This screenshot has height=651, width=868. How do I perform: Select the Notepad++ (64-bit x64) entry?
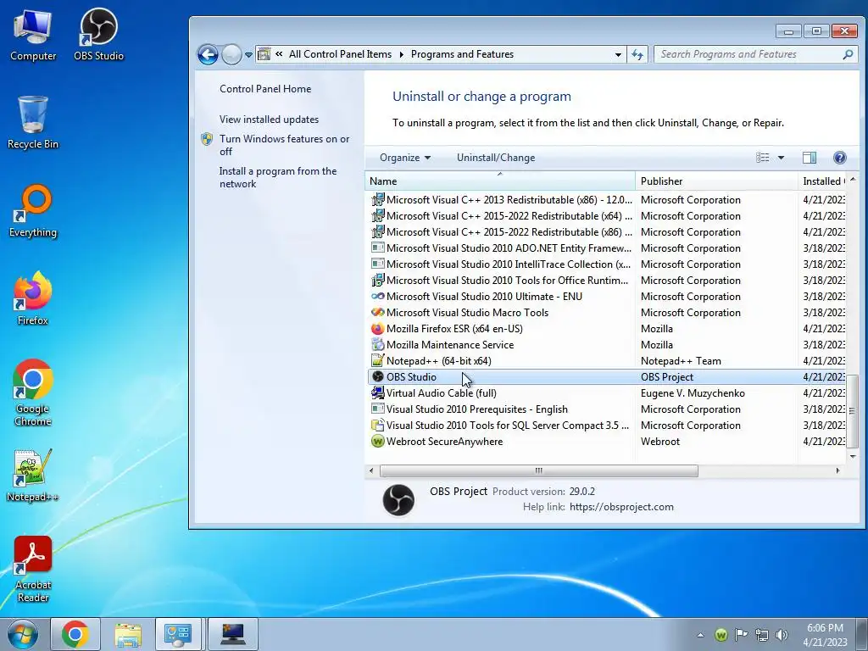[606, 360]
